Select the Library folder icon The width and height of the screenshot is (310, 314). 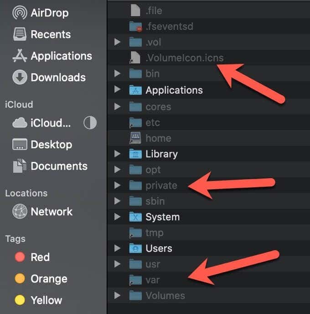135,154
